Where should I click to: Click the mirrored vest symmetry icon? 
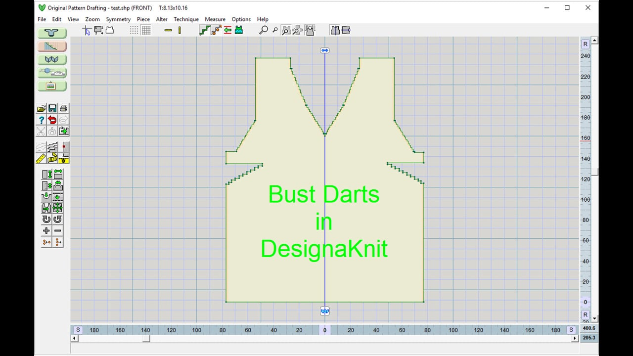pyautogui.click(x=335, y=30)
